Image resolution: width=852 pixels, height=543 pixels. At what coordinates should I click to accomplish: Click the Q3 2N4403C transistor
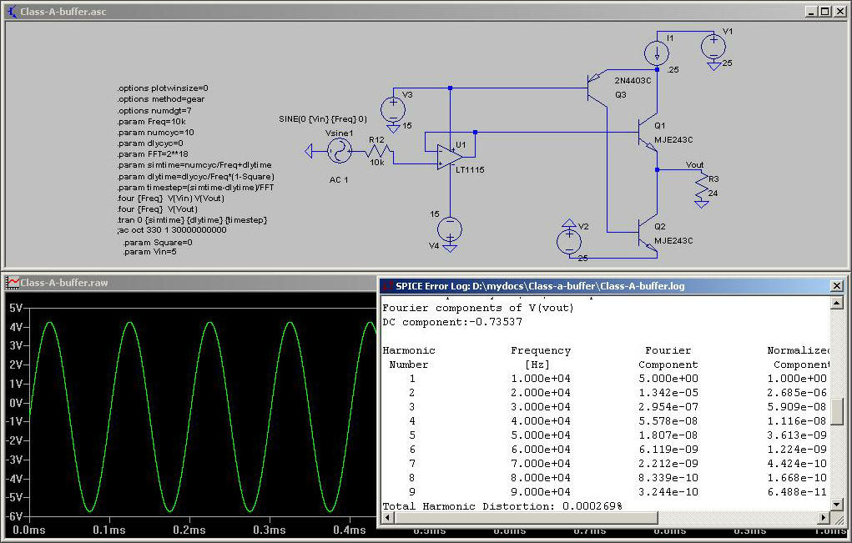click(598, 88)
